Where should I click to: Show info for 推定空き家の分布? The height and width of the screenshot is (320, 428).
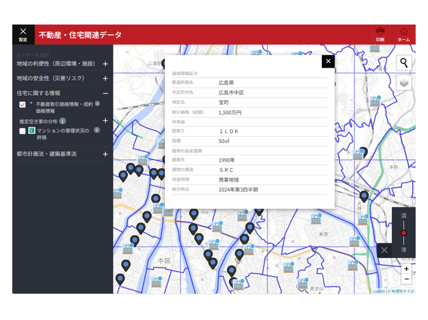pos(63,121)
